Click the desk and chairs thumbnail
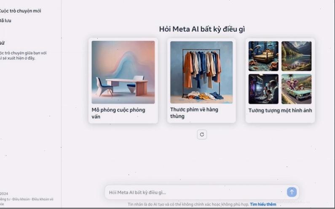Image resolution: width=335 pixels, height=209 pixels. 123,72
